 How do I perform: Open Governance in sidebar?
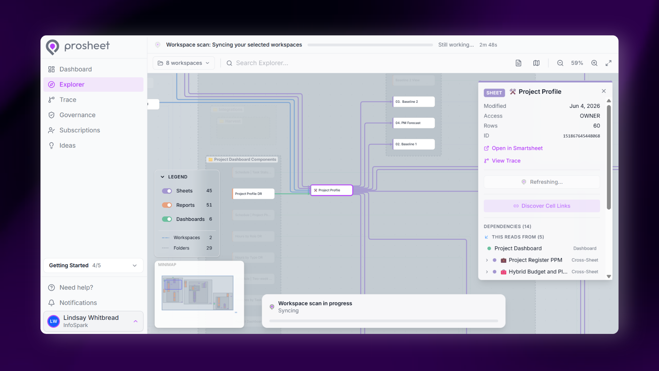coord(93,115)
